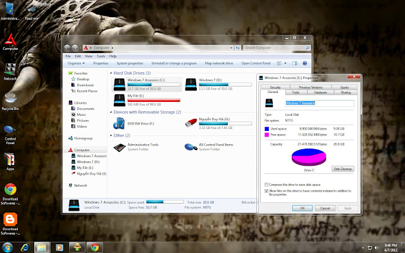Click System properties in the toolbar

tap(130, 63)
